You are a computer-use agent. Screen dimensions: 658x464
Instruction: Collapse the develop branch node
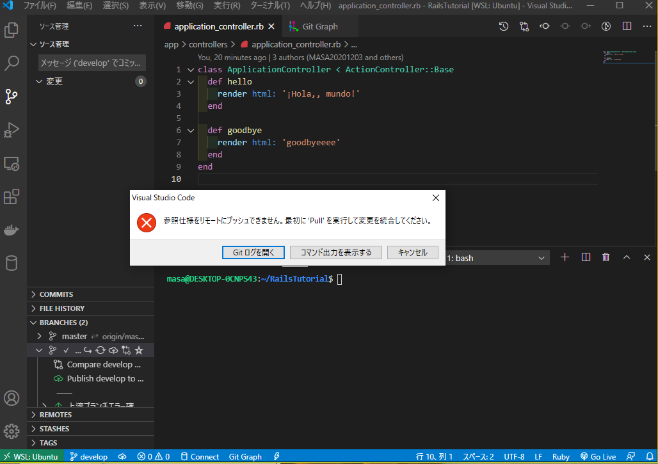coord(39,350)
